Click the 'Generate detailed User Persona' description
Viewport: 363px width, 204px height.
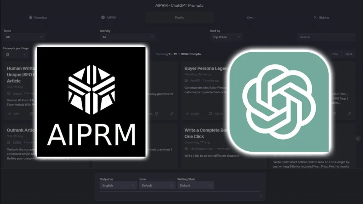point(206,90)
